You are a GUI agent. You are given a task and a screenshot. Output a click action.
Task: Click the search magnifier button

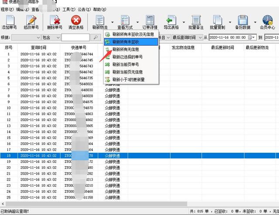[95, 37]
